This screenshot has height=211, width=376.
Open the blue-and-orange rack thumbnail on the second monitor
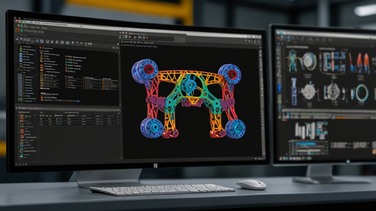pos(334,62)
